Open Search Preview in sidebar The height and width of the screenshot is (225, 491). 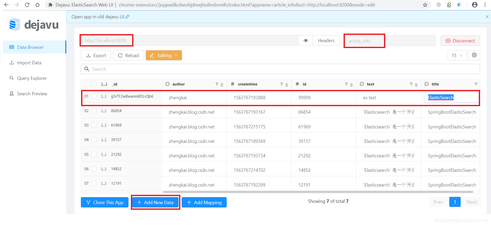click(x=34, y=94)
